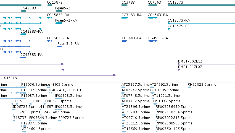The width and height of the screenshot is (235, 133).
Task: Click the 201802 feature label
Action: [x=36, y=101]
